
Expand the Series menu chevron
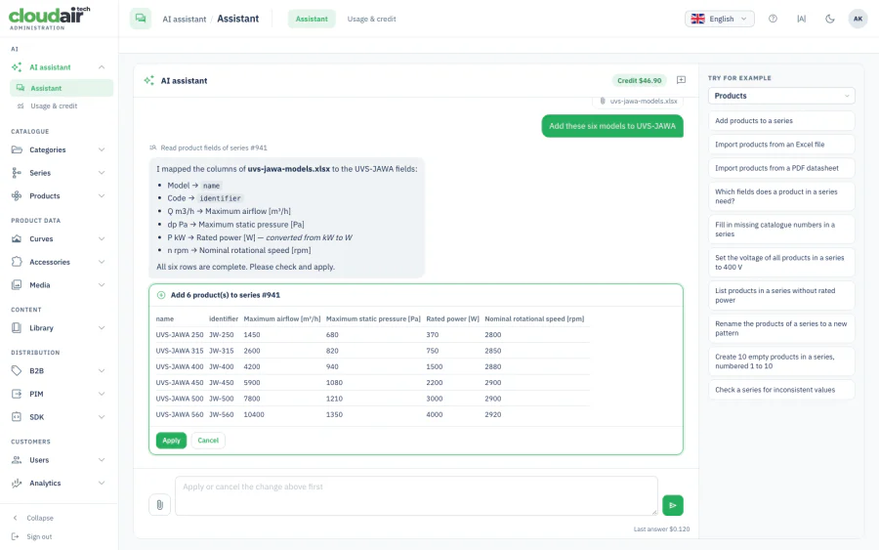(102, 173)
